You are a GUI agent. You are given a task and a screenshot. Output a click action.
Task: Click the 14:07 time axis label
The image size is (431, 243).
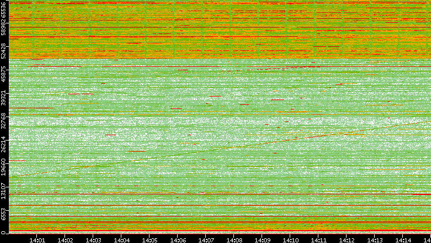(206, 240)
